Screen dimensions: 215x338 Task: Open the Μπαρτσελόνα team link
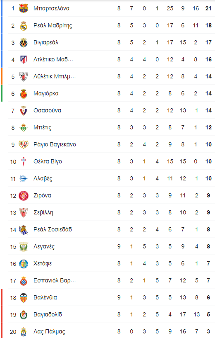click(51, 8)
